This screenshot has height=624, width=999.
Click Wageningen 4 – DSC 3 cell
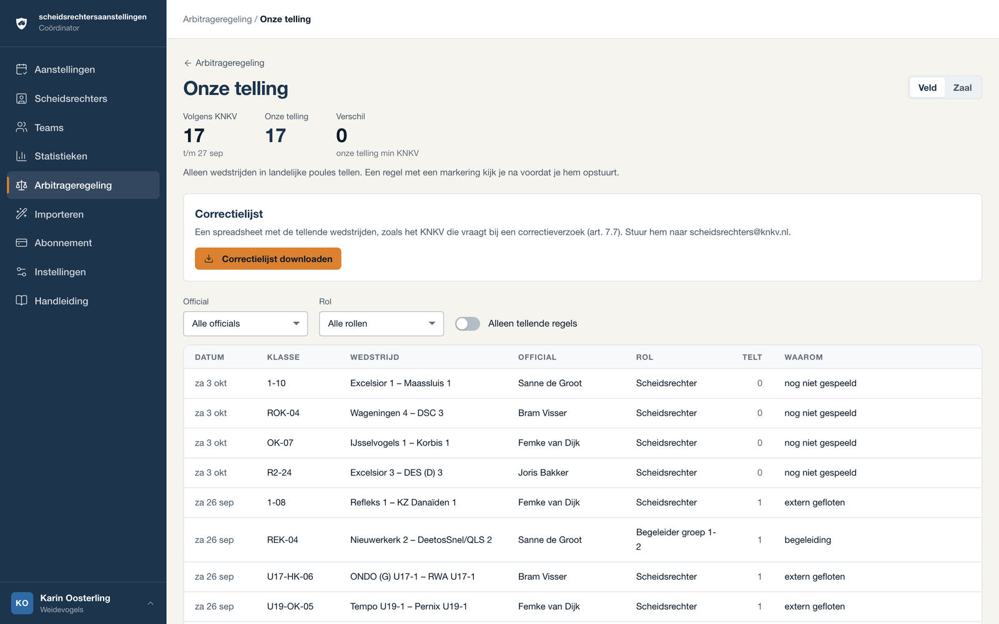point(396,413)
